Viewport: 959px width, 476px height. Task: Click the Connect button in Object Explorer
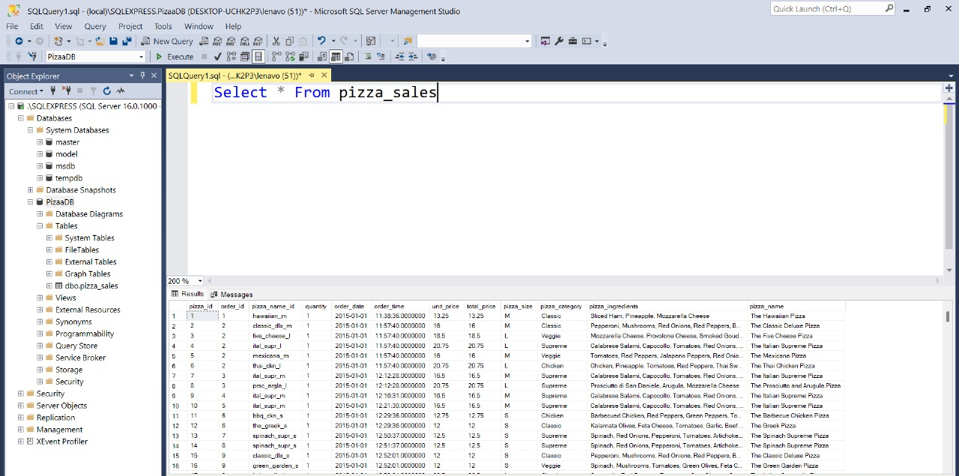click(23, 91)
